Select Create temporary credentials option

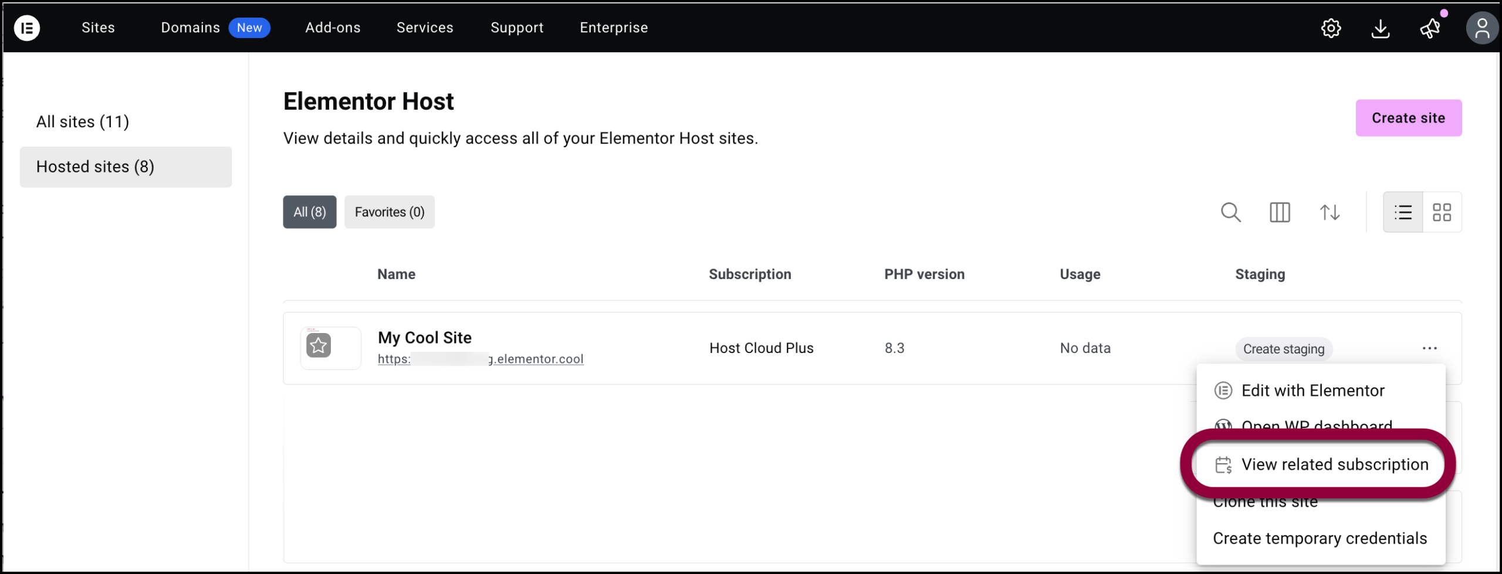(1320, 538)
